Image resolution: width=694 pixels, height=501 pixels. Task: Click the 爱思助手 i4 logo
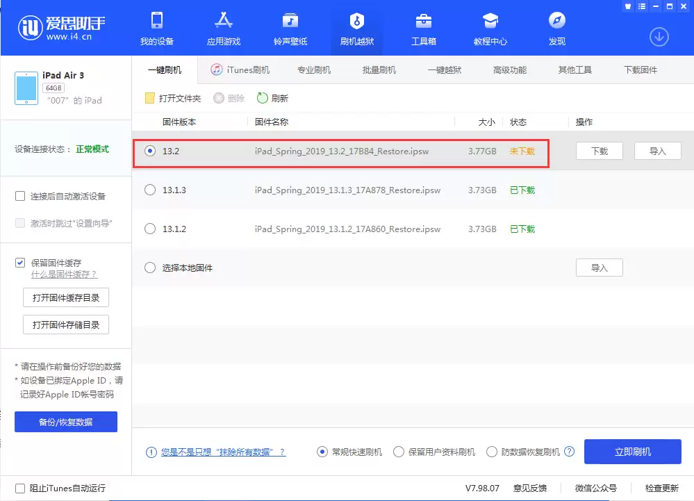(62, 28)
